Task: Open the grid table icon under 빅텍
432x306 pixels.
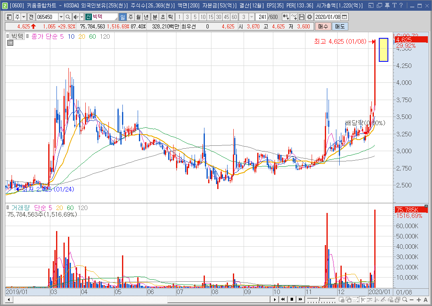Action: coord(10,43)
